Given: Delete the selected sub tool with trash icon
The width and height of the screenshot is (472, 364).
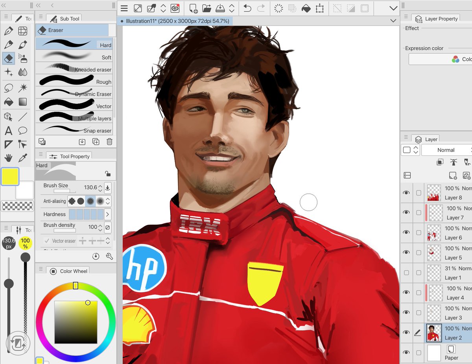Looking at the screenshot, I should point(109,142).
